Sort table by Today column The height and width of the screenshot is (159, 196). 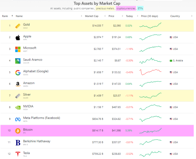[129, 16]
